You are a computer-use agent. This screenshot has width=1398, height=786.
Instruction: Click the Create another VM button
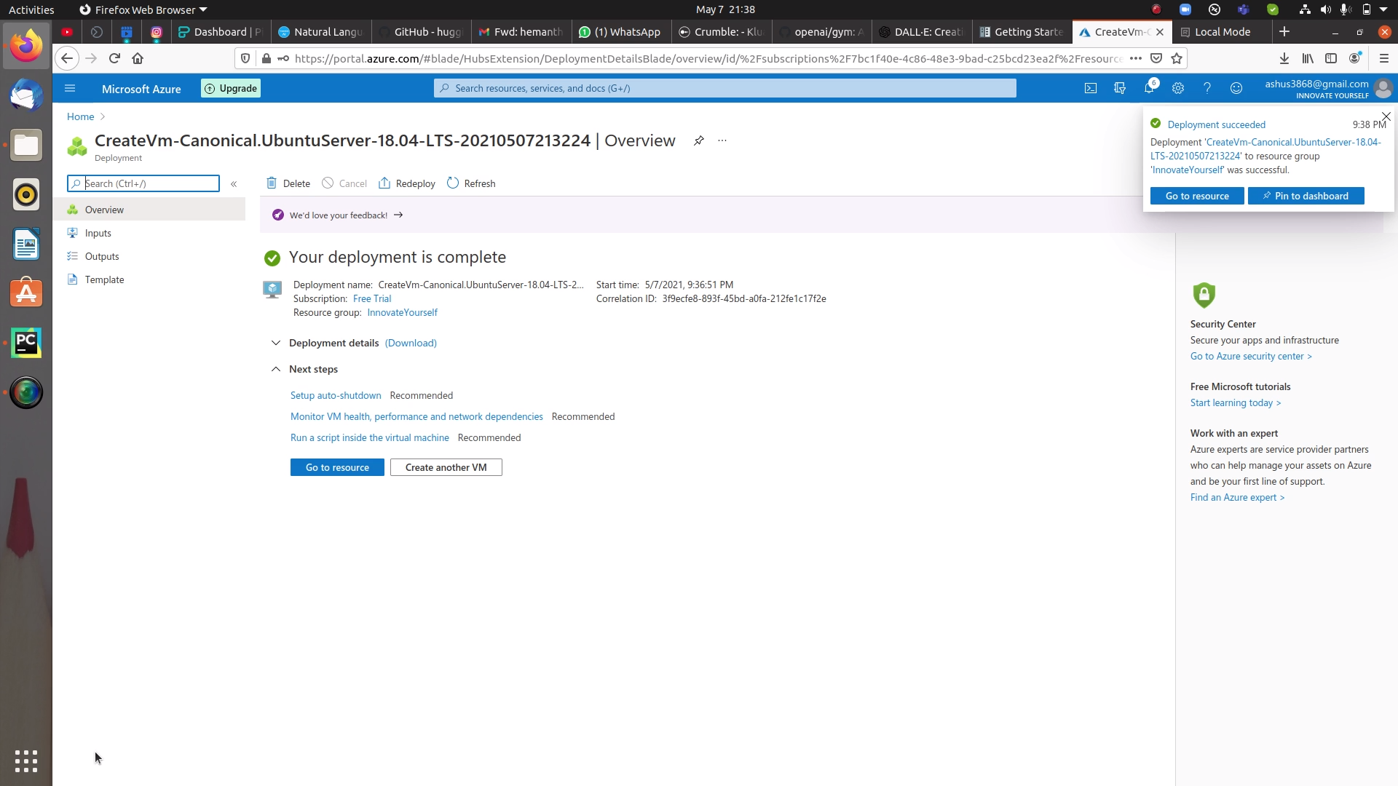point(446,467)
